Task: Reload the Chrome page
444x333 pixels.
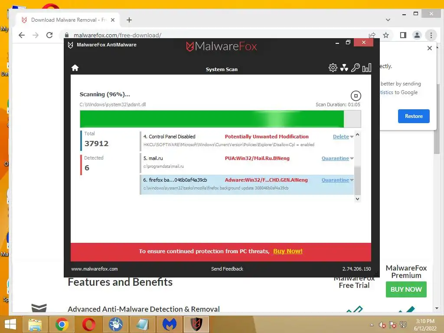Action: (49, 35)
